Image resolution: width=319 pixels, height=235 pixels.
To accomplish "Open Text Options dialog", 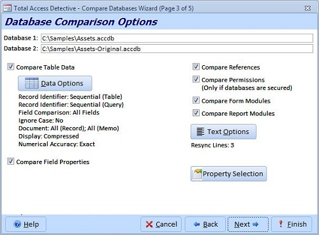I will (x=223, y=132).
